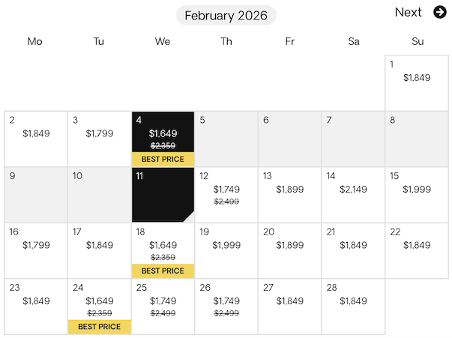Pick February 14 at $2,149

pos(354,195)
